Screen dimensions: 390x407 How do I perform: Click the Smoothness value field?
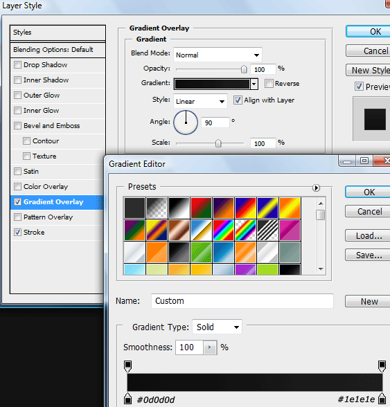tap(189, 347)
